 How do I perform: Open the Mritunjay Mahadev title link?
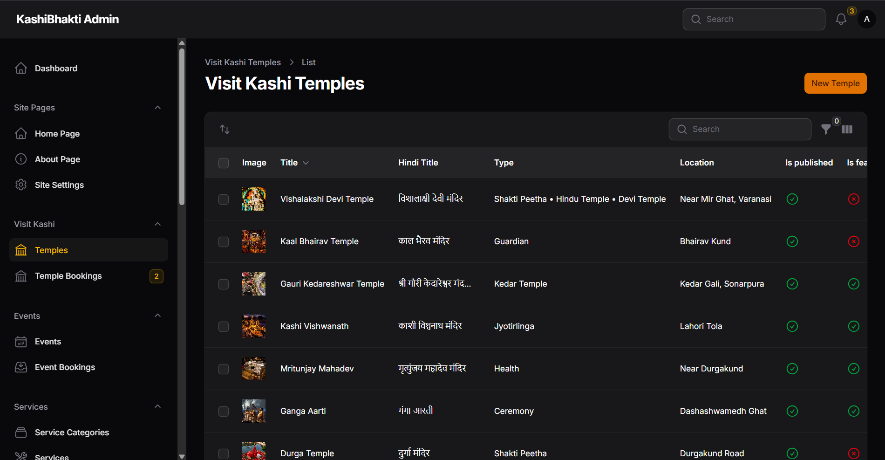(x=317, y=369)
